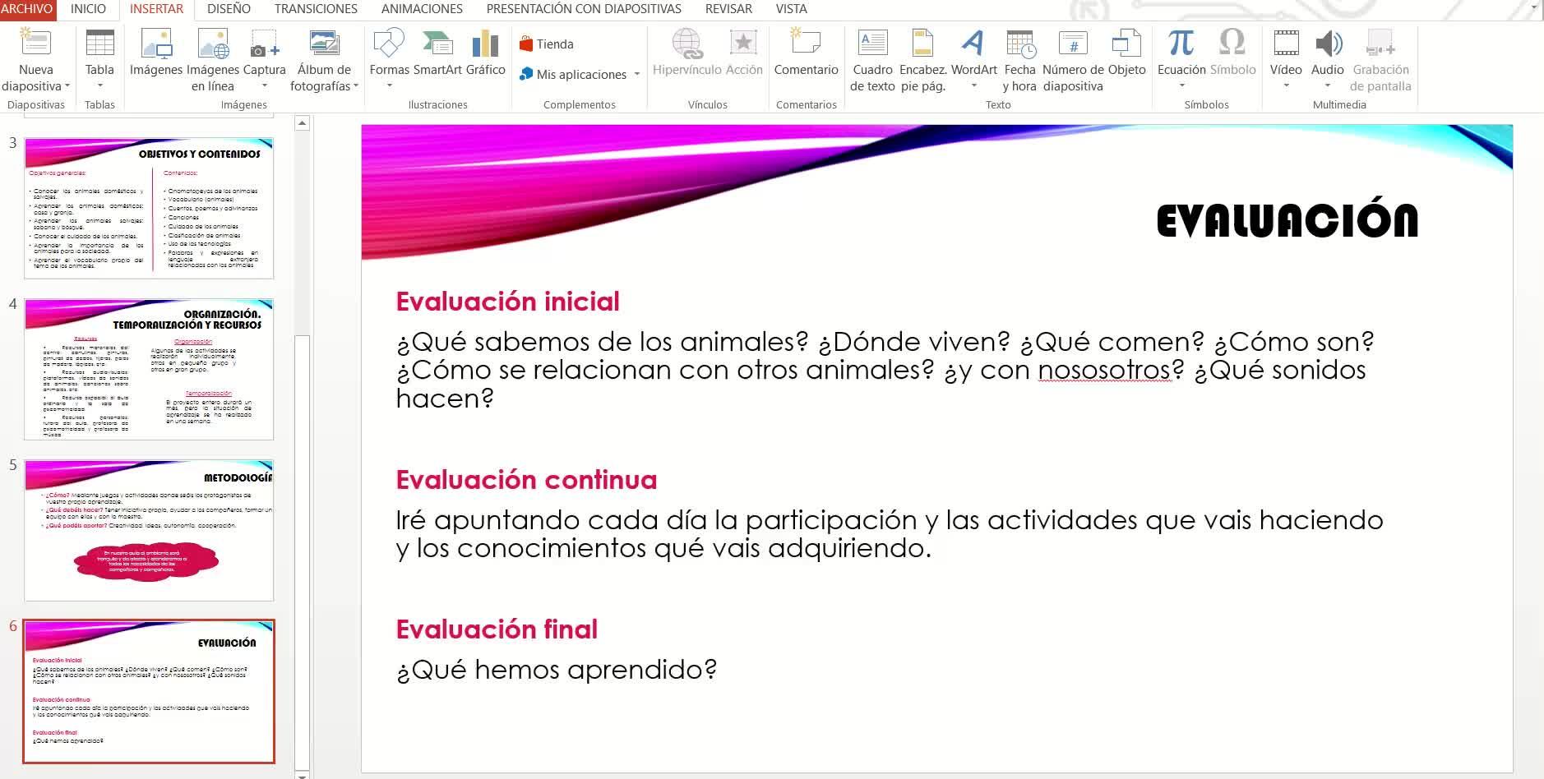Click the EVALUACIÓN slide title
1544x779 pixels.
tap(1287, 219)
